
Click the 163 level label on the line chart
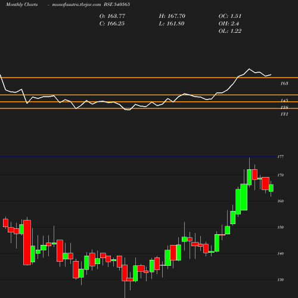[x=284, y=83]
